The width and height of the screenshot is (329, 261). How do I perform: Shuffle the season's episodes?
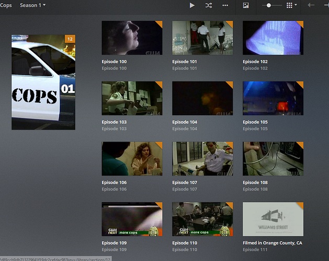point(209,5)
